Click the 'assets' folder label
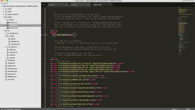Screen dimensions: 195x110 12,20
